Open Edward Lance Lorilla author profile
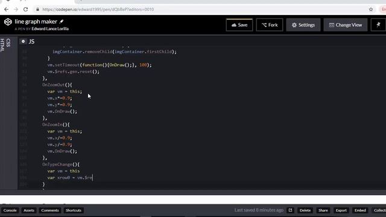Screen dimensions: 386x217 pyautogui.click(x=50, y=29)
